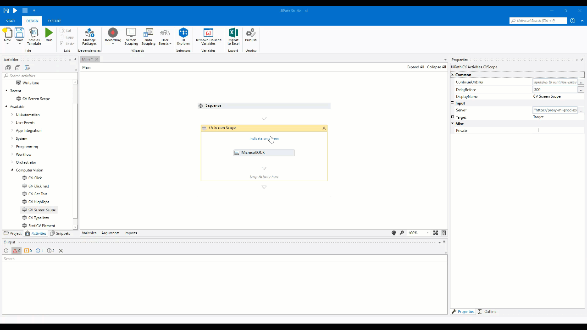The width and height of the screenshot is (587, 330).
Task: Open ellipsis editor for Server field
Action: (581, 110)
